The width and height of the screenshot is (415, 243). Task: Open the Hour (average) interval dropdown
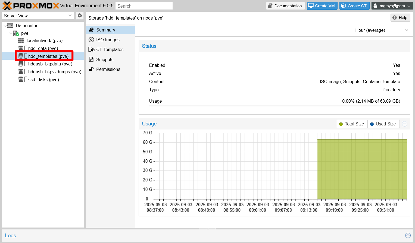click(382, 30)
